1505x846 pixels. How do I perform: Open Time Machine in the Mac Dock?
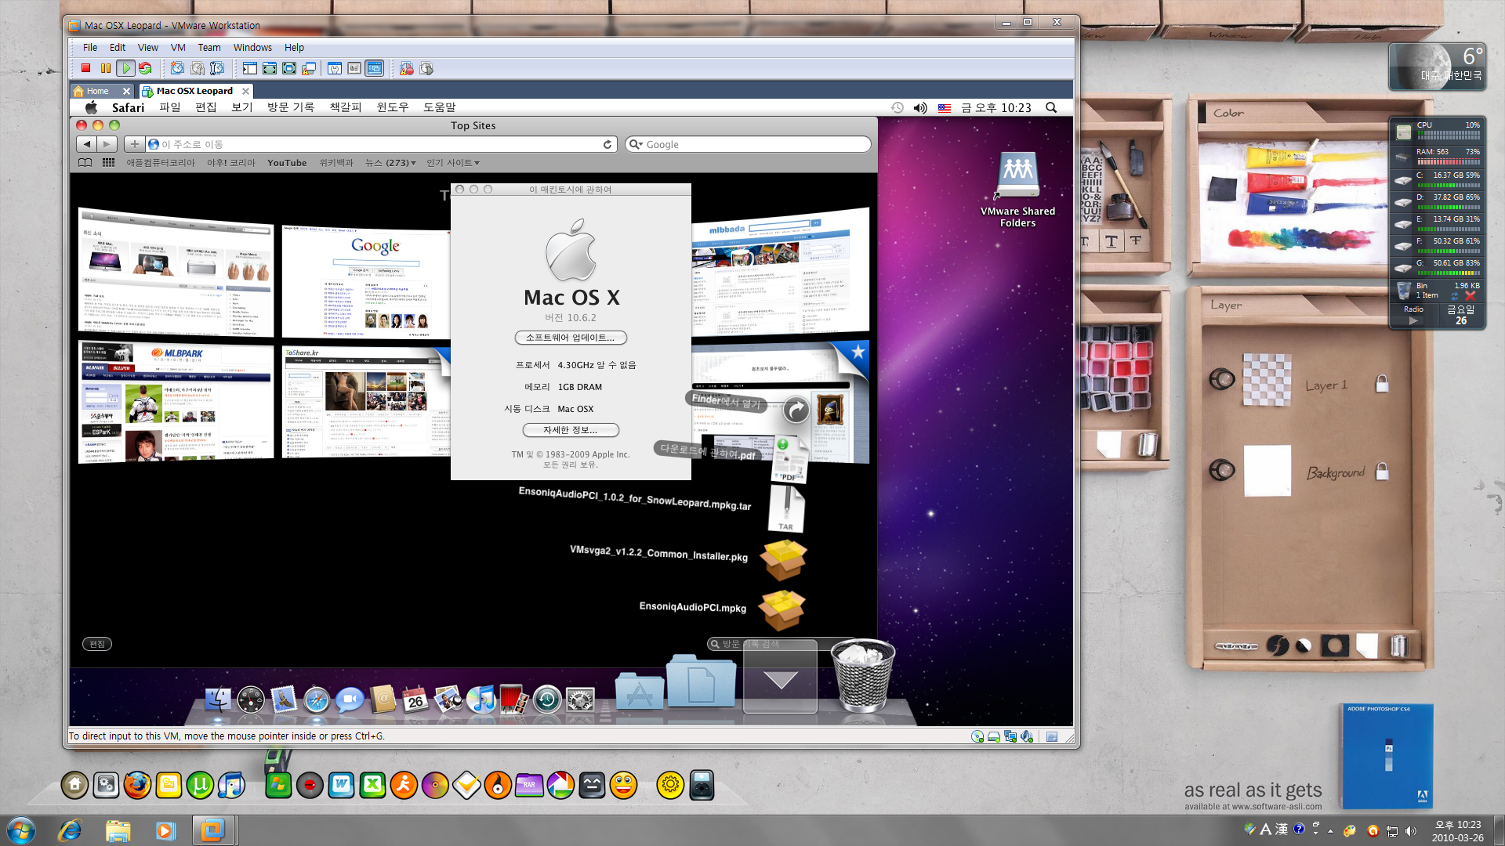(x=547, y=699)
